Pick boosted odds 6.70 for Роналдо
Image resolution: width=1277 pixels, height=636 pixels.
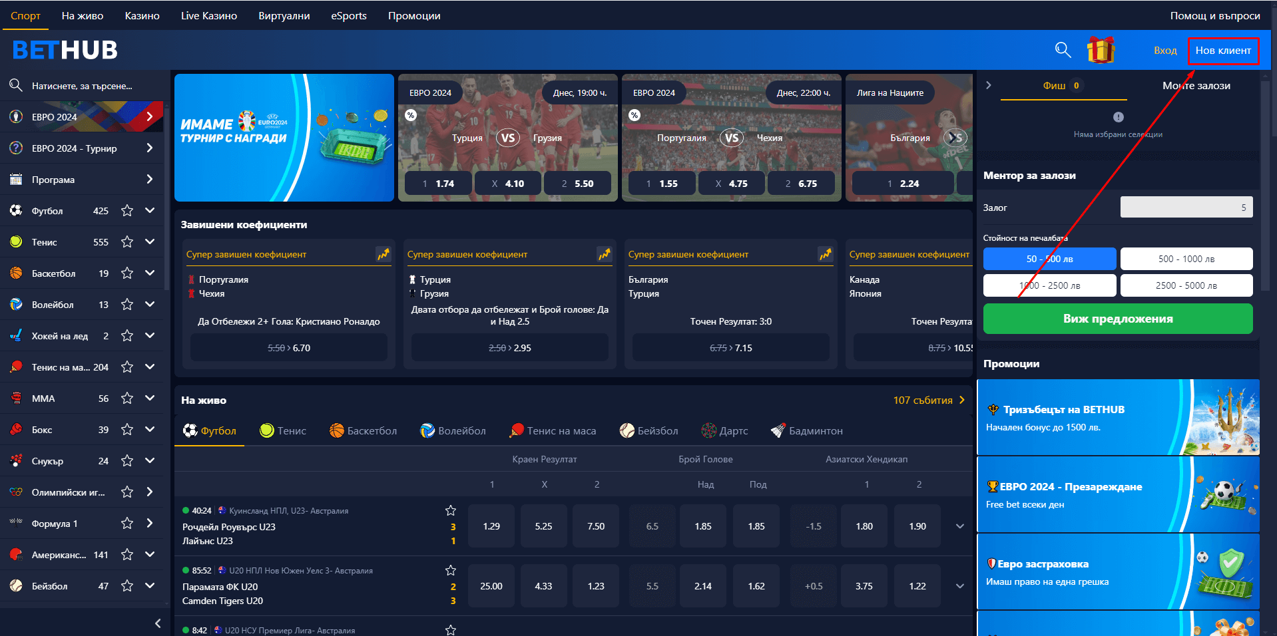[289, 348]
